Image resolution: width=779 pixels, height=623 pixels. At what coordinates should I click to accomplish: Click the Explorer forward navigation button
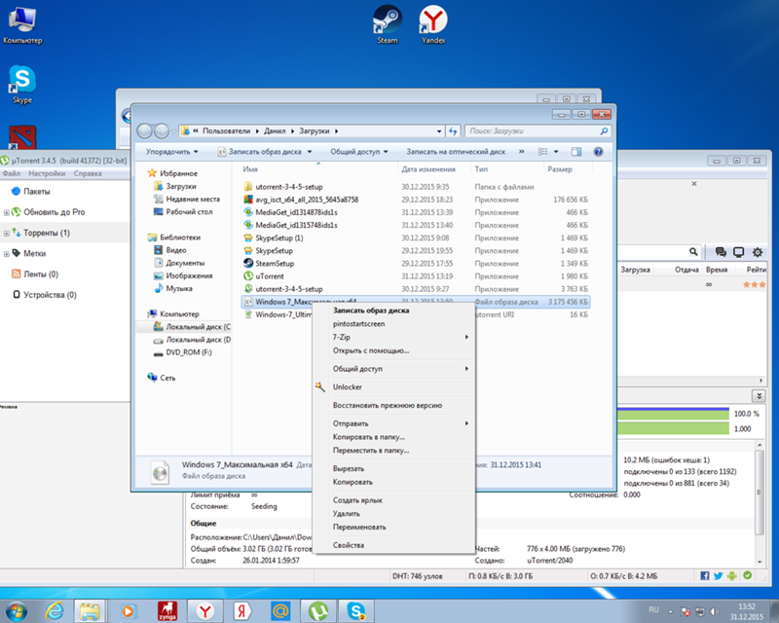point(162,131)
